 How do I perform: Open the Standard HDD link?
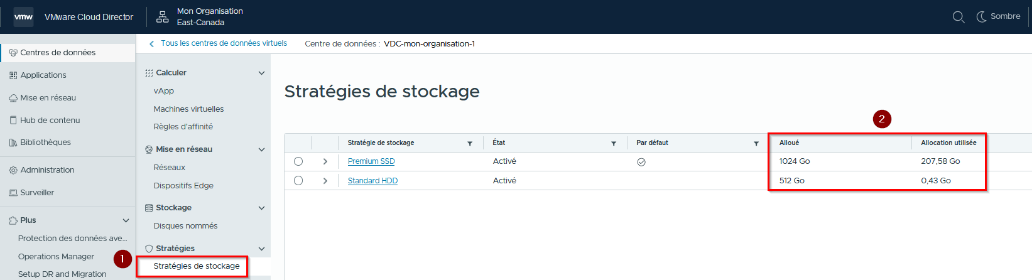point(372,181)
